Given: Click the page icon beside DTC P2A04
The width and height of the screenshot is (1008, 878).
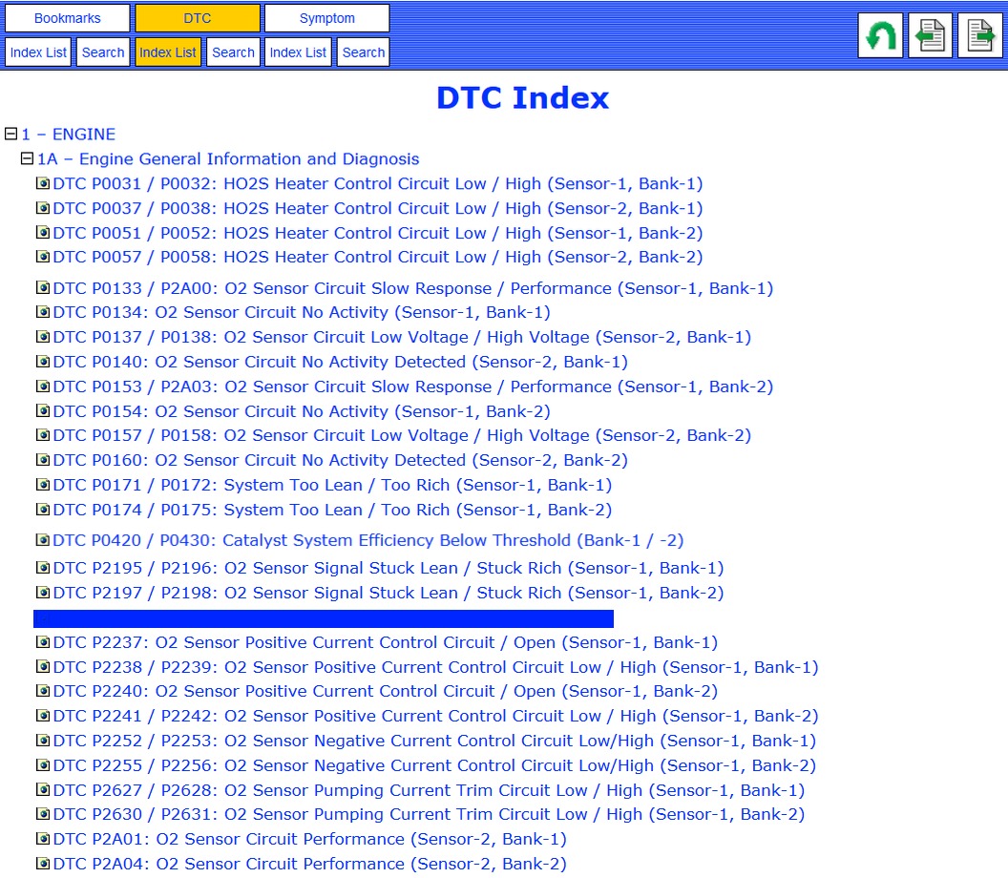Looking at the screenshot, I should tap(43, 864).
